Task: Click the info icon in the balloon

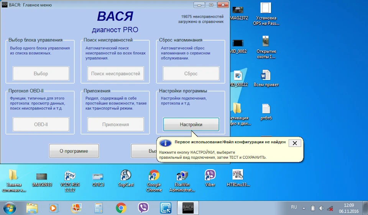Action: [165, 143]
